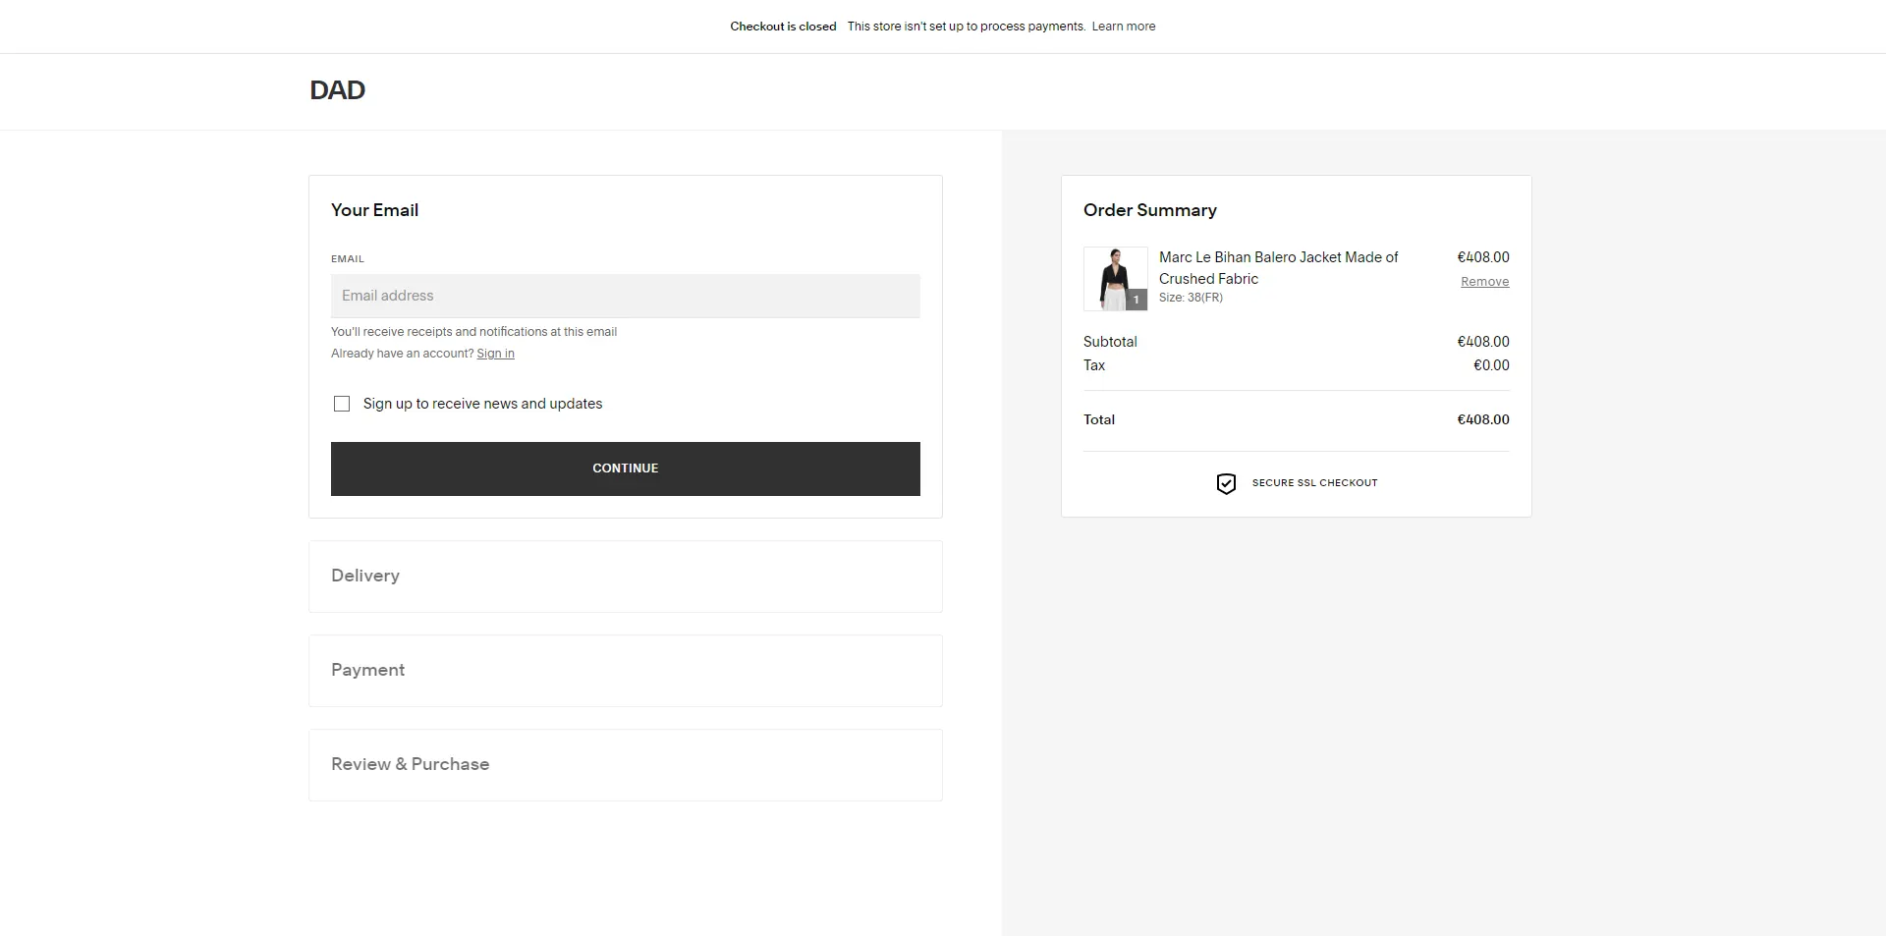Expand the Delivery section
Viewport: 1886px width, 936px height.
[x=626, y=577]
